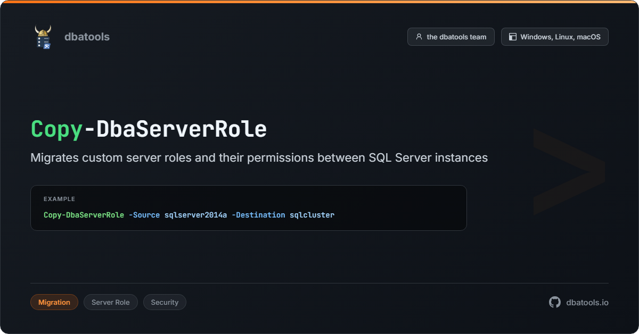Click the Copy-DbaServerRole command heading
This screenshot has width=639, height=334.
(x=148, y=129)
